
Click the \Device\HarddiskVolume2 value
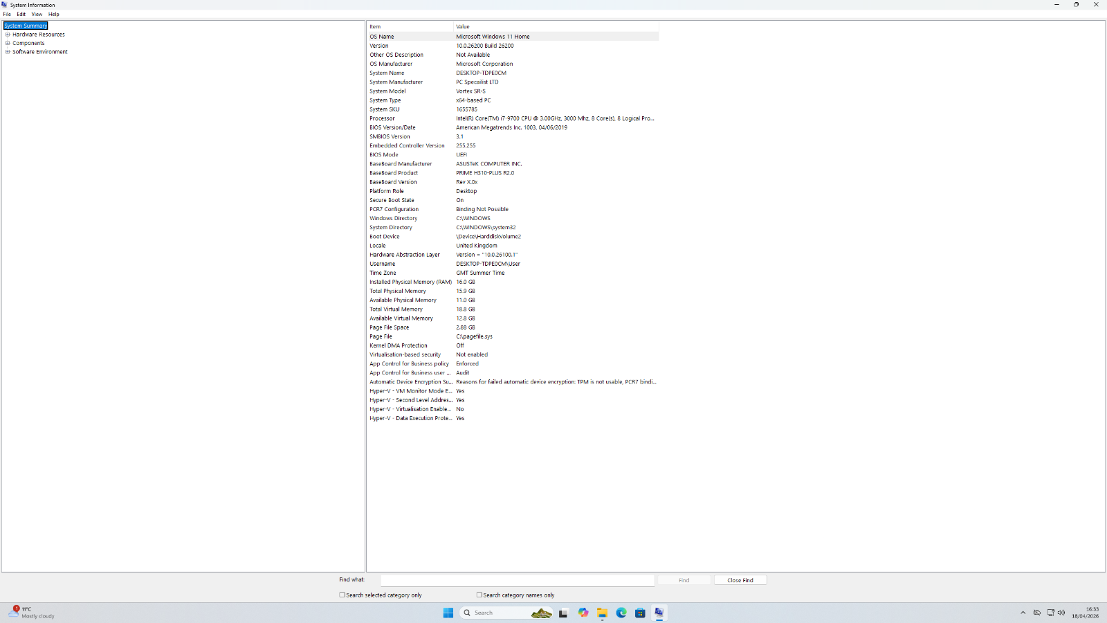pyautogui.click(x=488, y=236)
